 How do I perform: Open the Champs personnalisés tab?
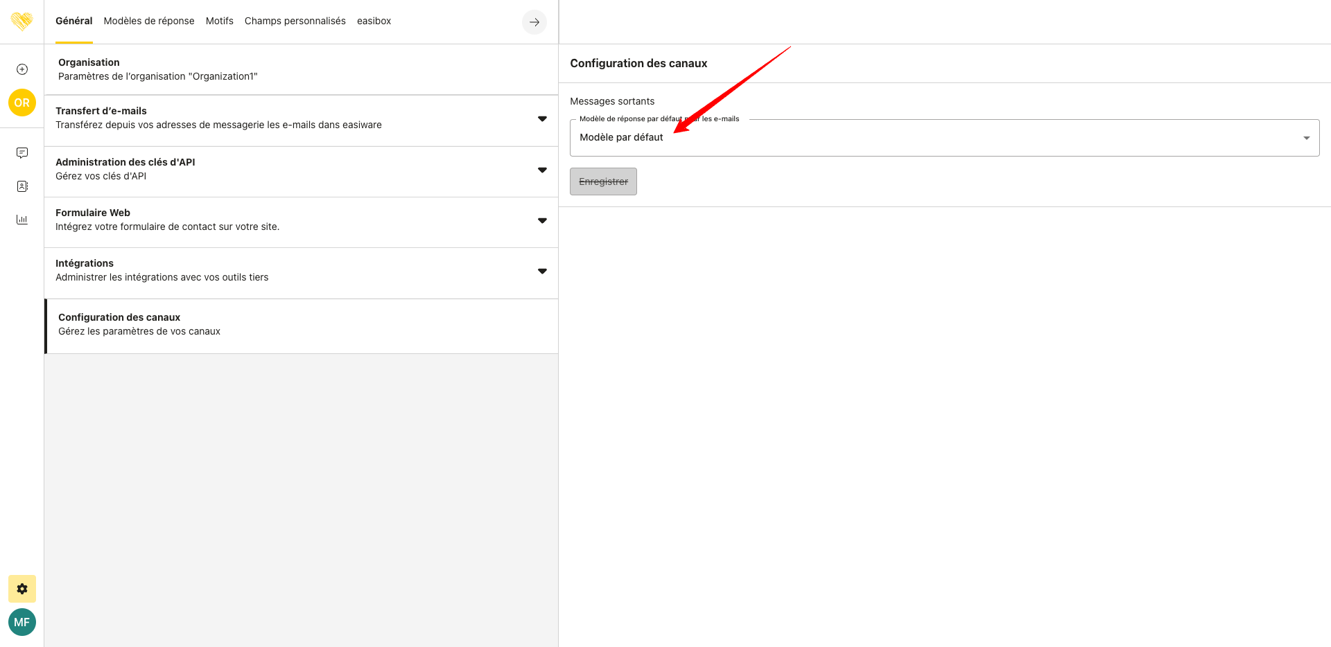295,21
